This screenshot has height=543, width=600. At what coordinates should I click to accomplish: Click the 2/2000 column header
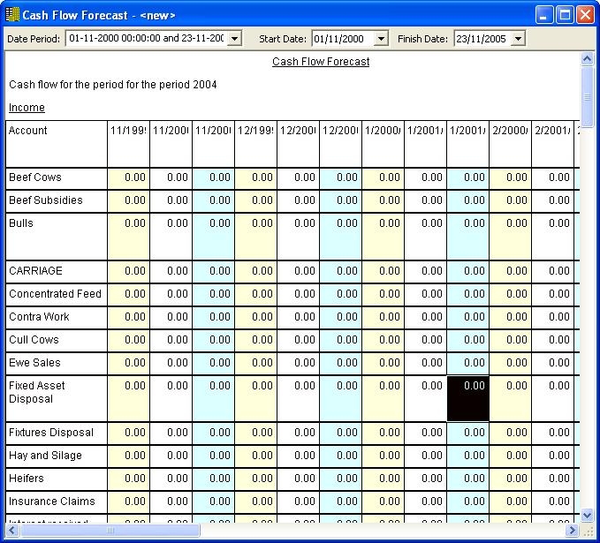pos(510,144)
